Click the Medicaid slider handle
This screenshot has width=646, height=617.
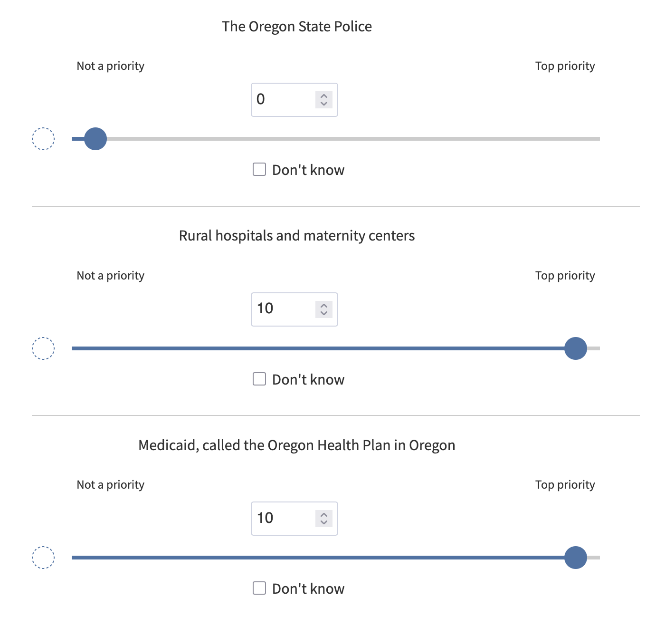click(x=576, y=558)
